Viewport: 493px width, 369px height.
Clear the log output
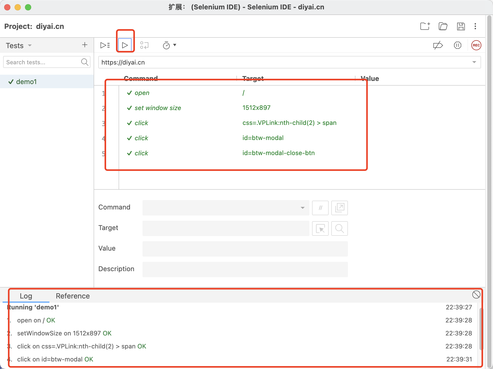click(476, 295)
